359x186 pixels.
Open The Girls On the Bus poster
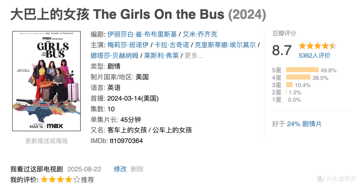[x=47, y=81]
